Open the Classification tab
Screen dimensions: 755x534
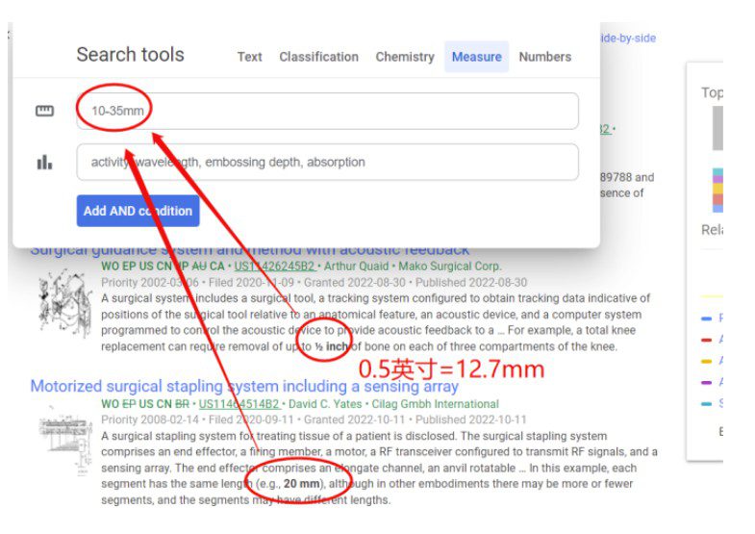[318, 57]
